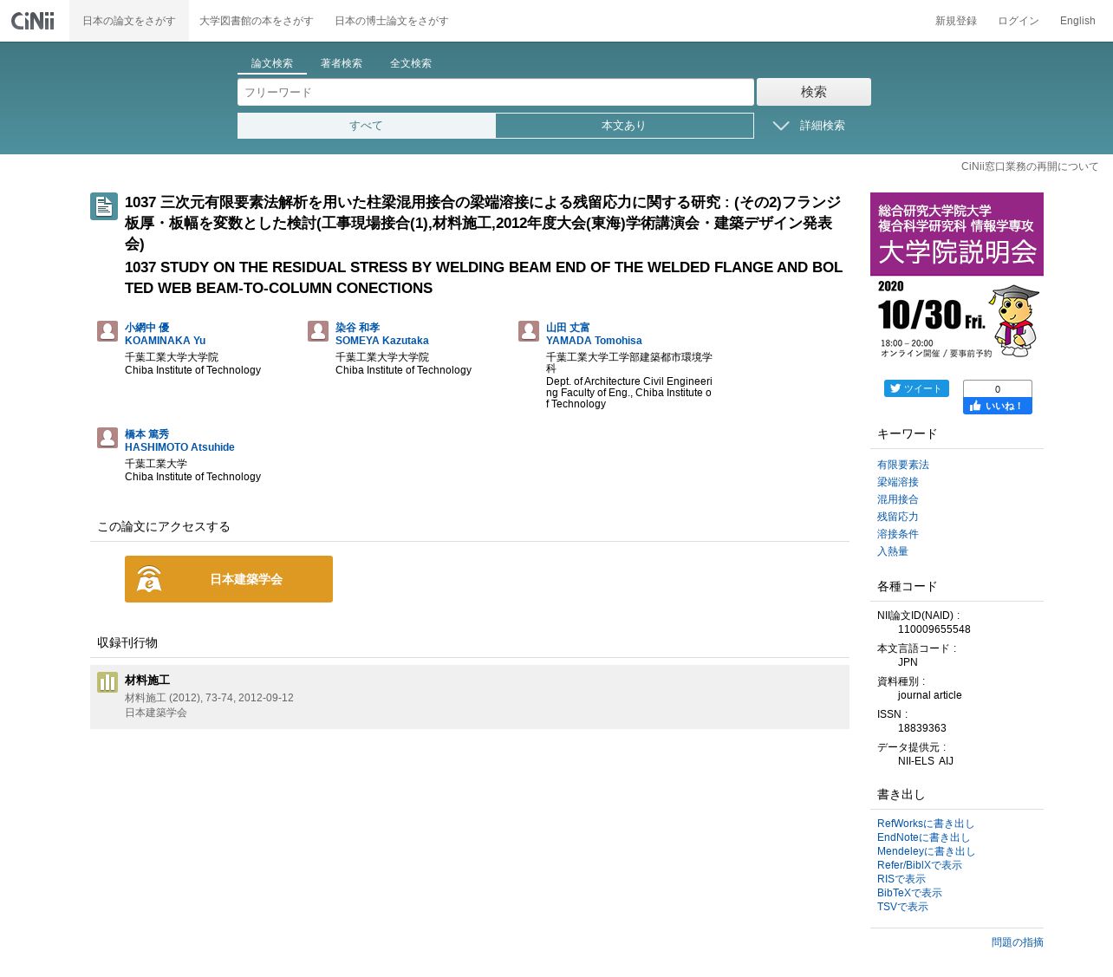Viewport: 1113px width, 977px height.
Task: Click the Facebook いいね! button
Action: click(998, 406)
